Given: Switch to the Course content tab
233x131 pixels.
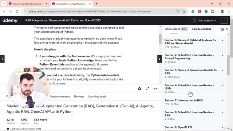Looking at the screenshot, I should (x=201, y=29).
